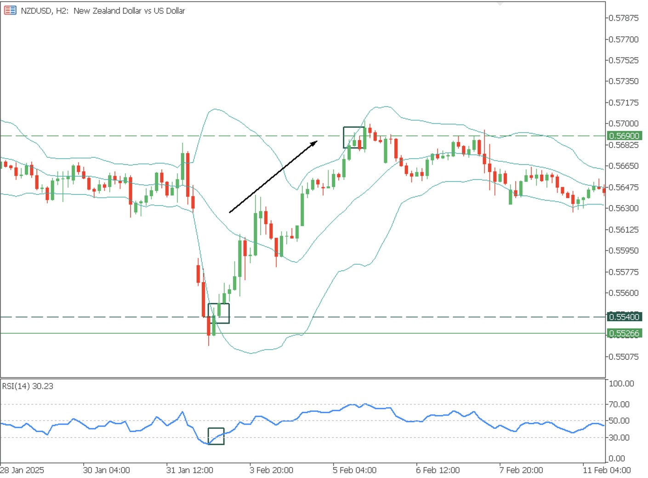Click the 0.56125 price scale value
Viewport: 648px width, 478px height.
point(624,229)
